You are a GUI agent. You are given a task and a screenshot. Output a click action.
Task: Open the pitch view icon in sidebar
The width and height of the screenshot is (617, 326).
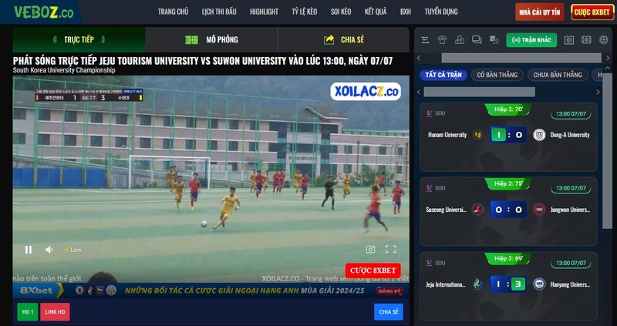pyautogui.click(x=586, y=40)
